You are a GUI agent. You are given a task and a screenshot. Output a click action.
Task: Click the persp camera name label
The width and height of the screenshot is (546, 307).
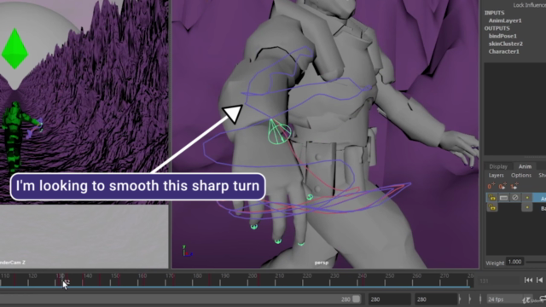[321, 263]
